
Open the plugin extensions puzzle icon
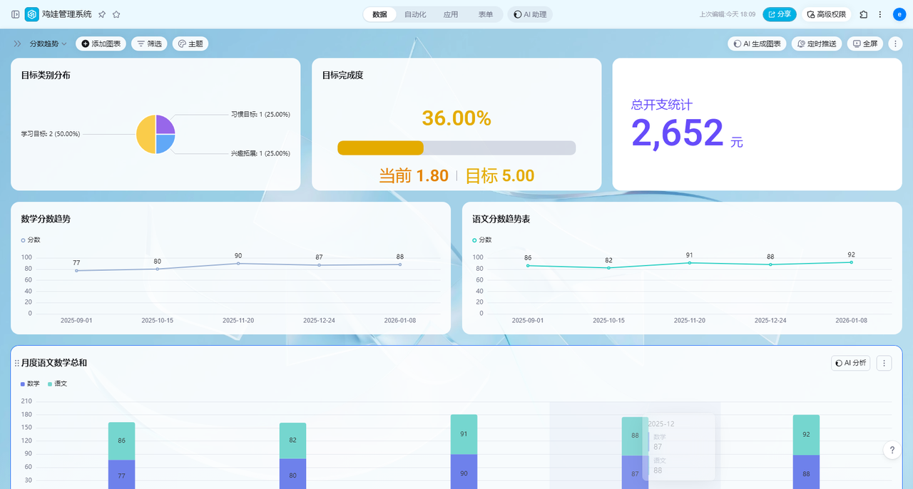click(864, 14)
